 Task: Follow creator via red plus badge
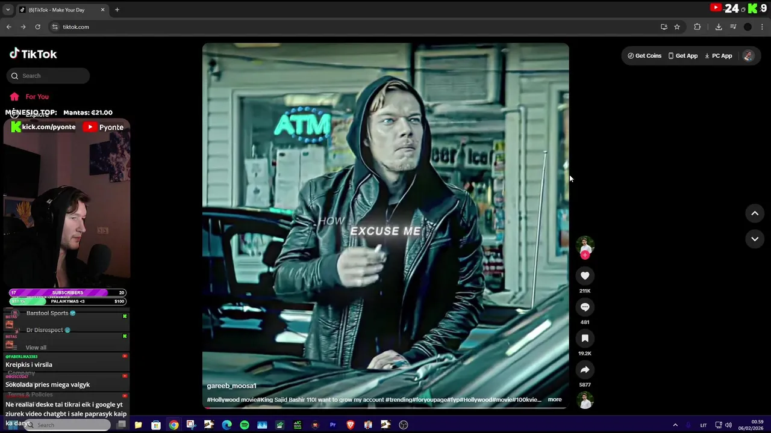click(x=585, y=255)
